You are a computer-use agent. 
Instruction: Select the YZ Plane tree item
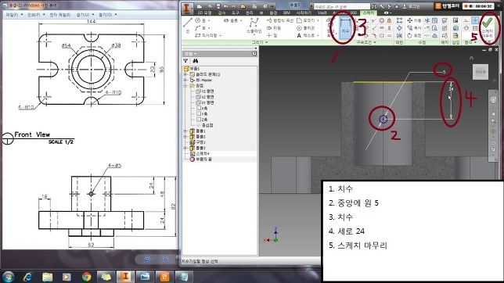tap(205, 91)
